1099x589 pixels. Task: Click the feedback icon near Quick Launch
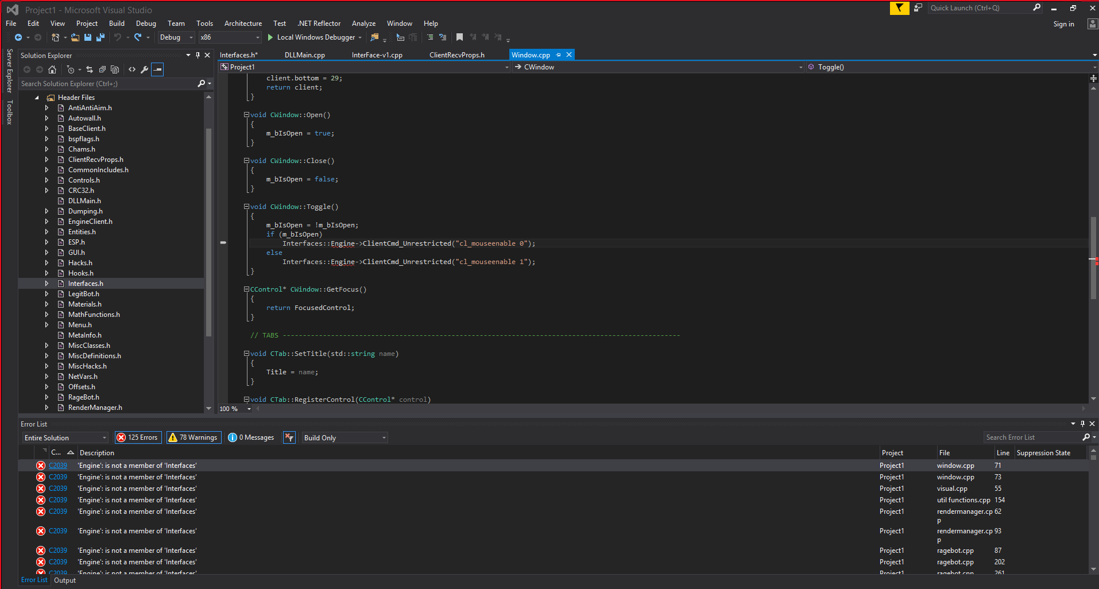[x=918, y=8]
